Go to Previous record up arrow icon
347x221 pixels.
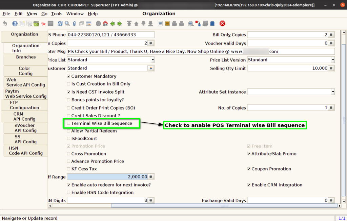pos(136,23)
